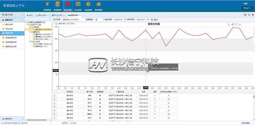
Task: Open the yen-sign fee management module
Action: pyautogui.click(x=47, y=6)
